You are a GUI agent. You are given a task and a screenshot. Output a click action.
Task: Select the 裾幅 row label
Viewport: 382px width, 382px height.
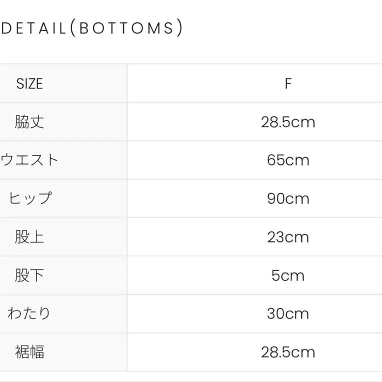[29, 352]
